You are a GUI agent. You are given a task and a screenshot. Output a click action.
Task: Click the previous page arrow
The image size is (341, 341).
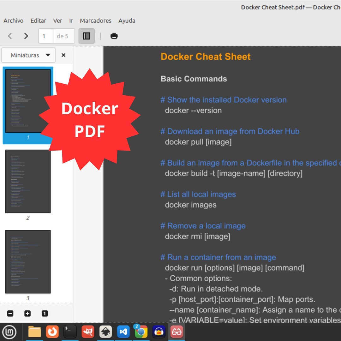(10, 36)
